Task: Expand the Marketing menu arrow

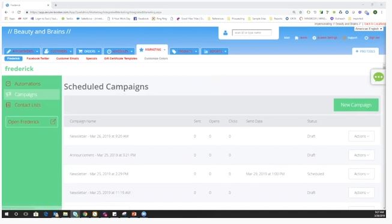Action: pos(164,50)
